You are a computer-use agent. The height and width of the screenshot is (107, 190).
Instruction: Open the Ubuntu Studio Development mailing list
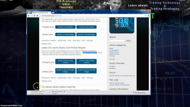click(x=119, y=85)
